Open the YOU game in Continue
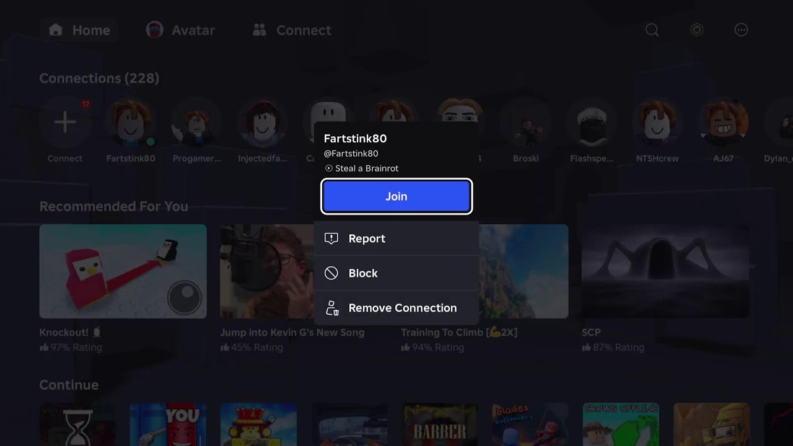 point(168,424)
